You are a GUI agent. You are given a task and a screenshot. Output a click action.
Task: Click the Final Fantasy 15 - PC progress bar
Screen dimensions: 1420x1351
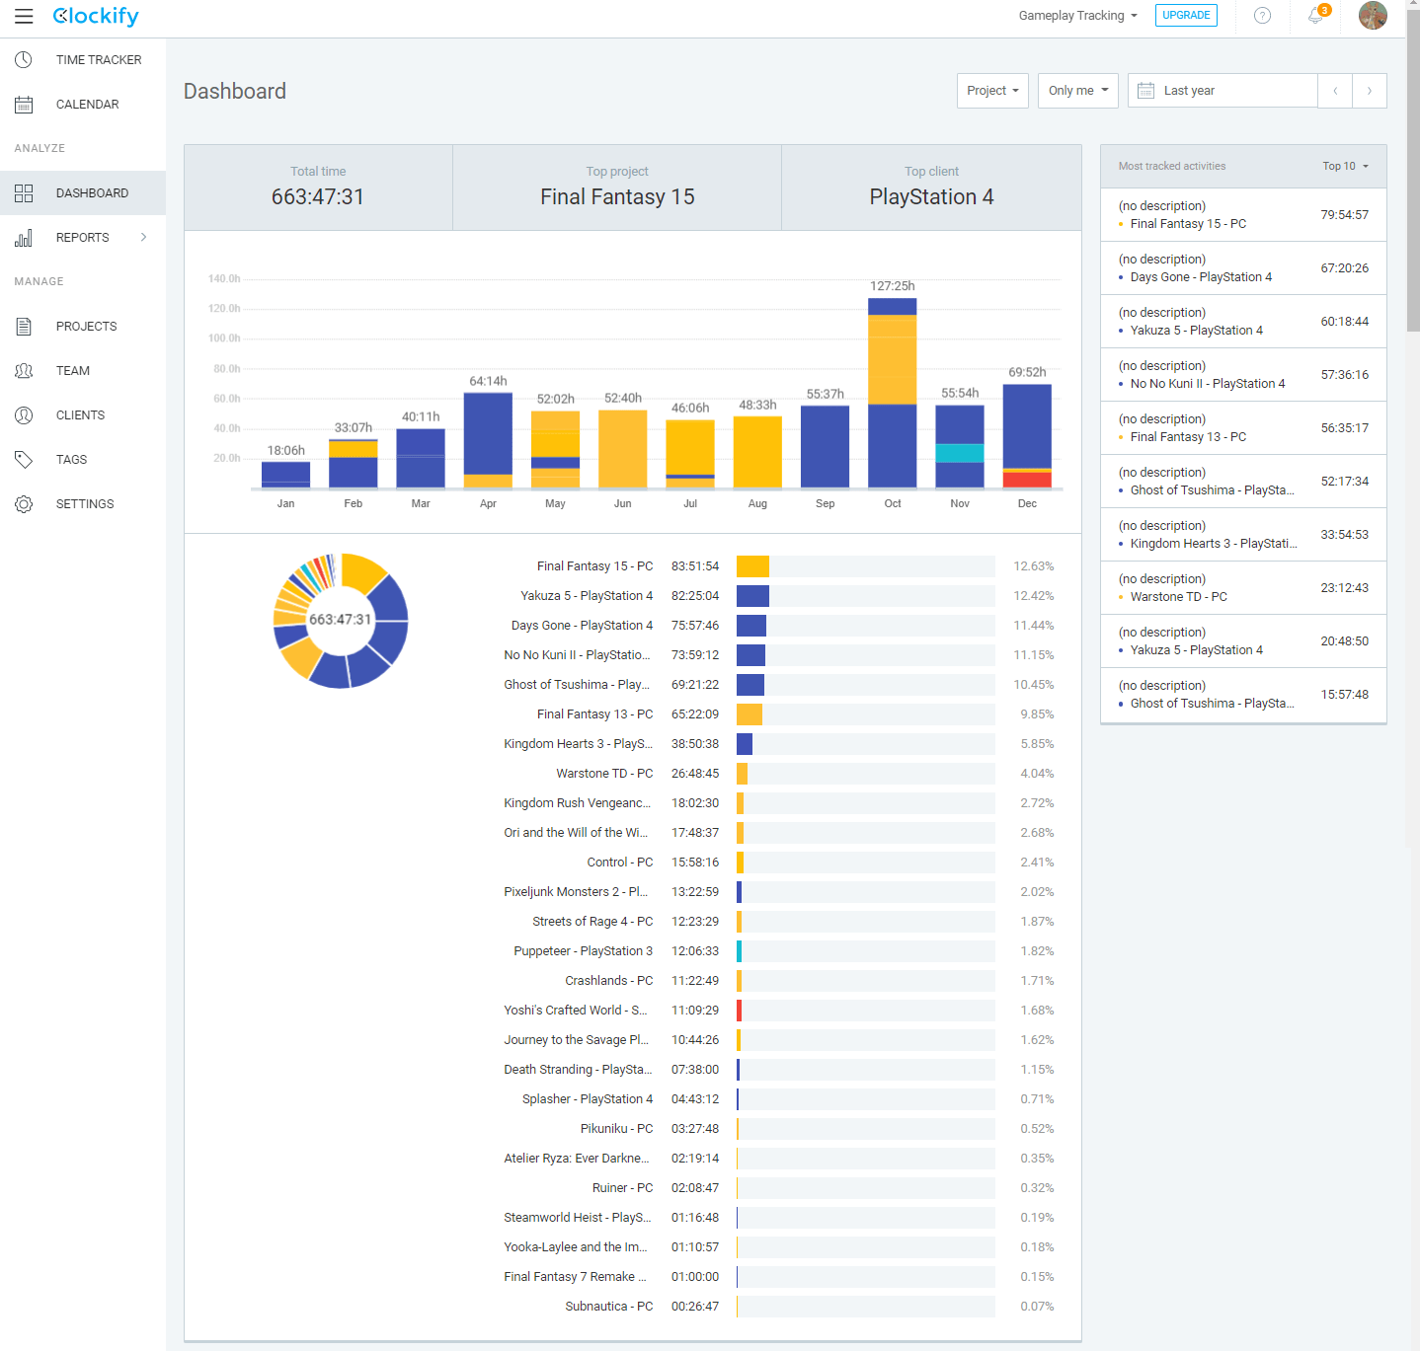[x=866, y=566]
